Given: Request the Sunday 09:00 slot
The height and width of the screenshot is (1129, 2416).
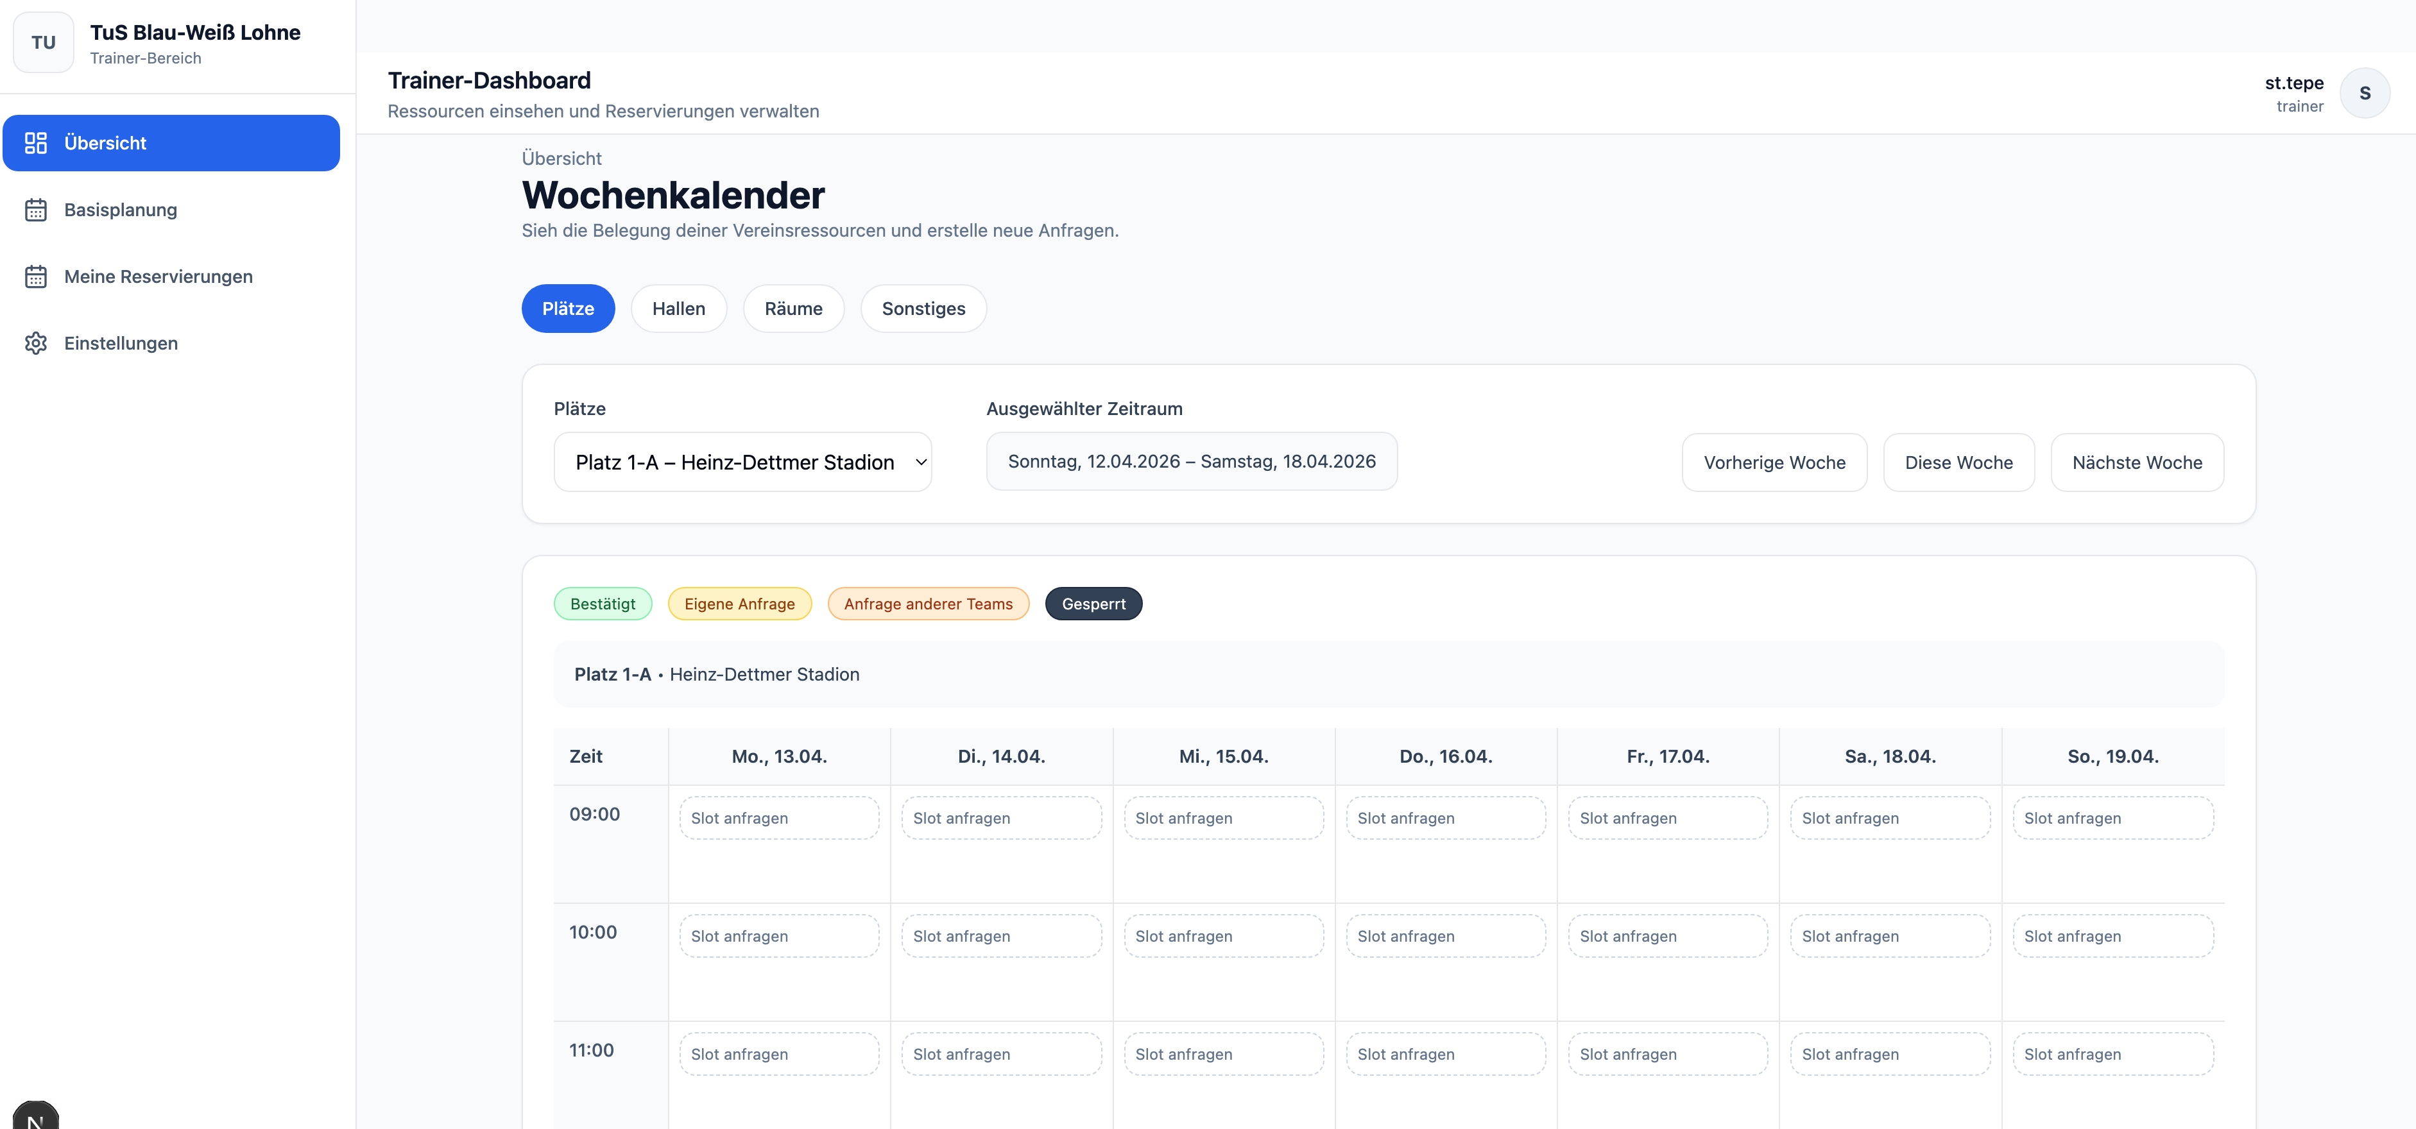Looking at the screenshot, I should [2113, 818].
